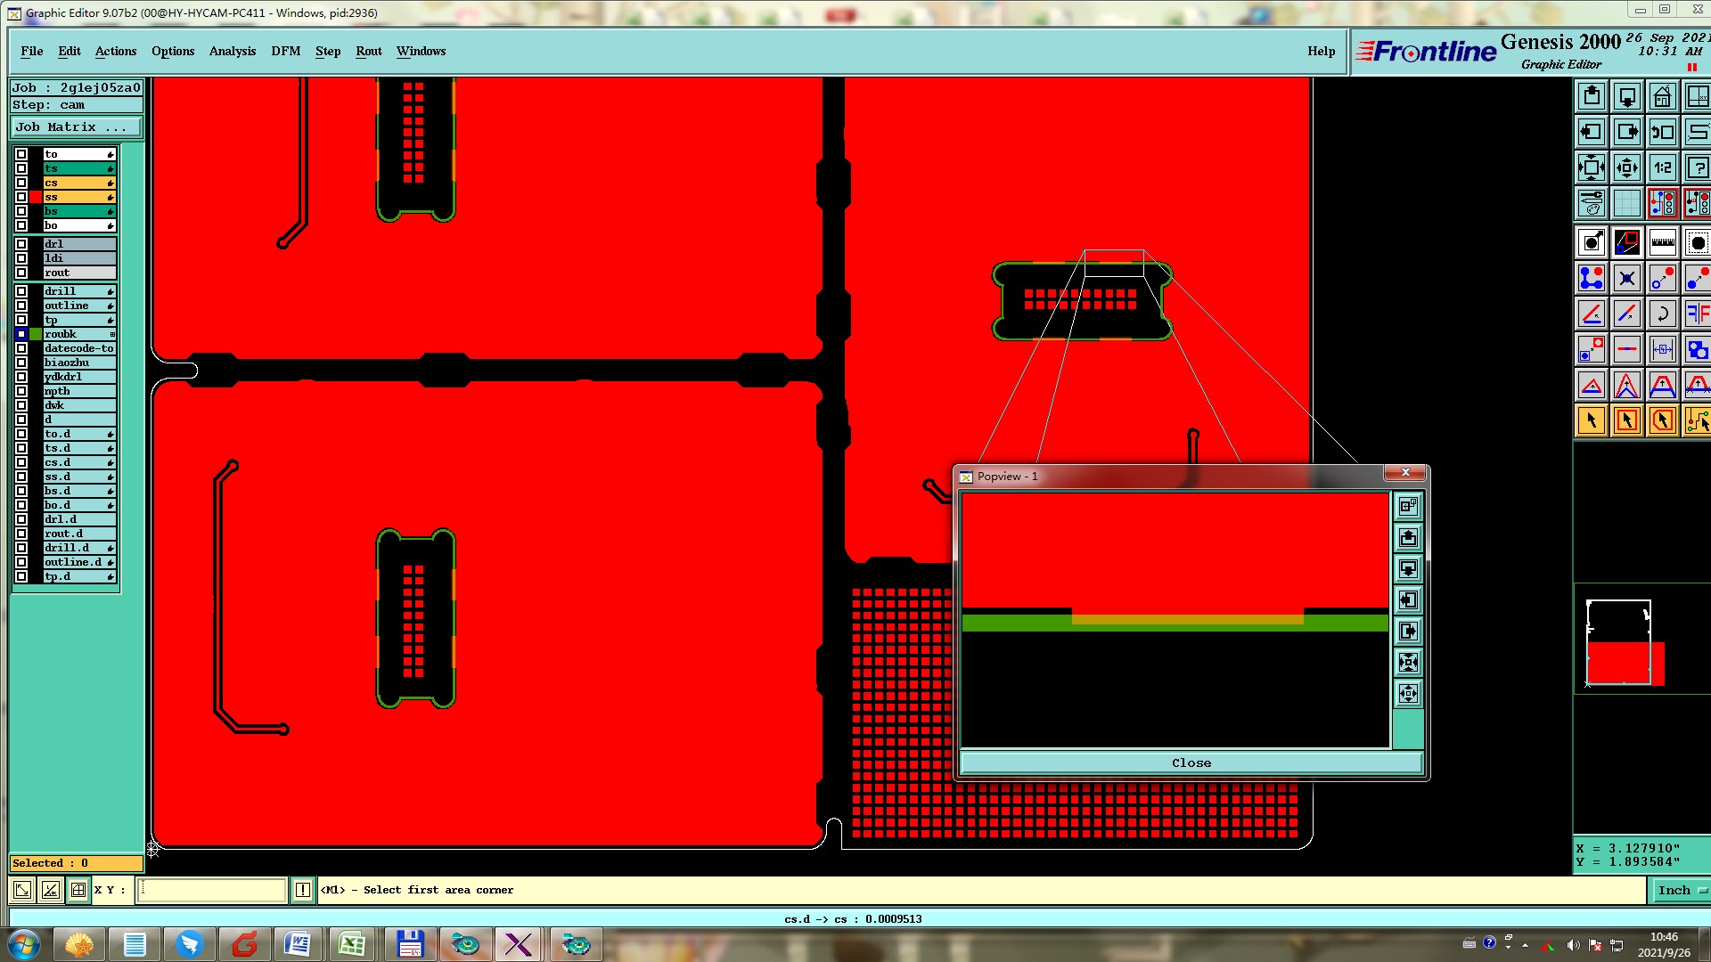Open the Inch units dropdown
This screenshot has width=1711, height=962.
click(x=1680, y=890)
